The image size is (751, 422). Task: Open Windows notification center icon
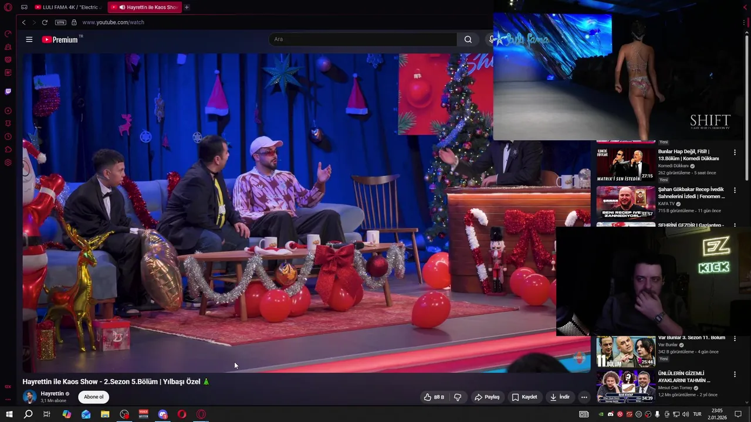[x=738, y=414]
